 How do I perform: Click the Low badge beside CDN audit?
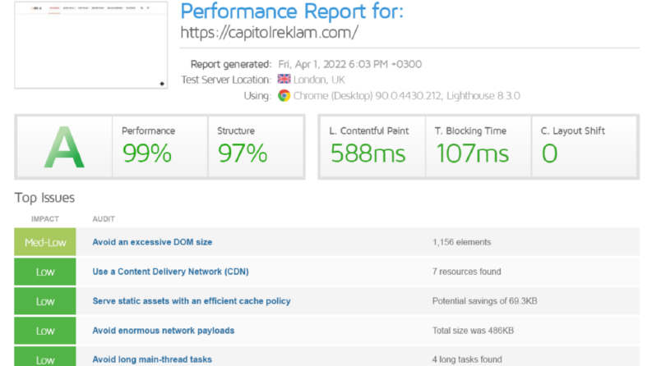[45, 272]
